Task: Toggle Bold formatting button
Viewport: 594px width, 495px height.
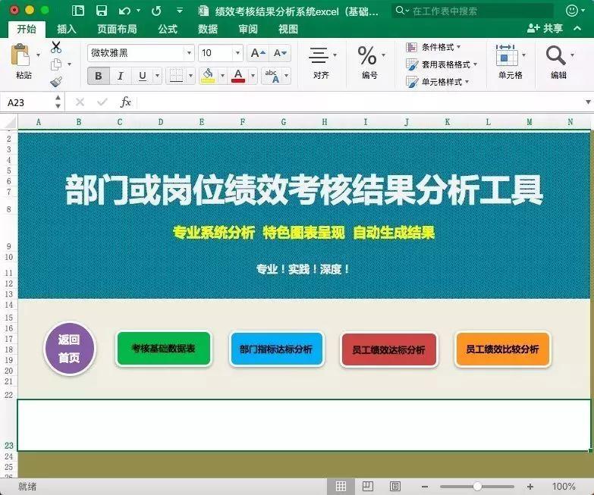Action: (x=99, y=76)
